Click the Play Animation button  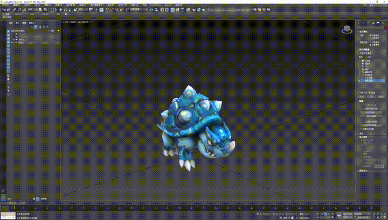(x=325, y=214)
